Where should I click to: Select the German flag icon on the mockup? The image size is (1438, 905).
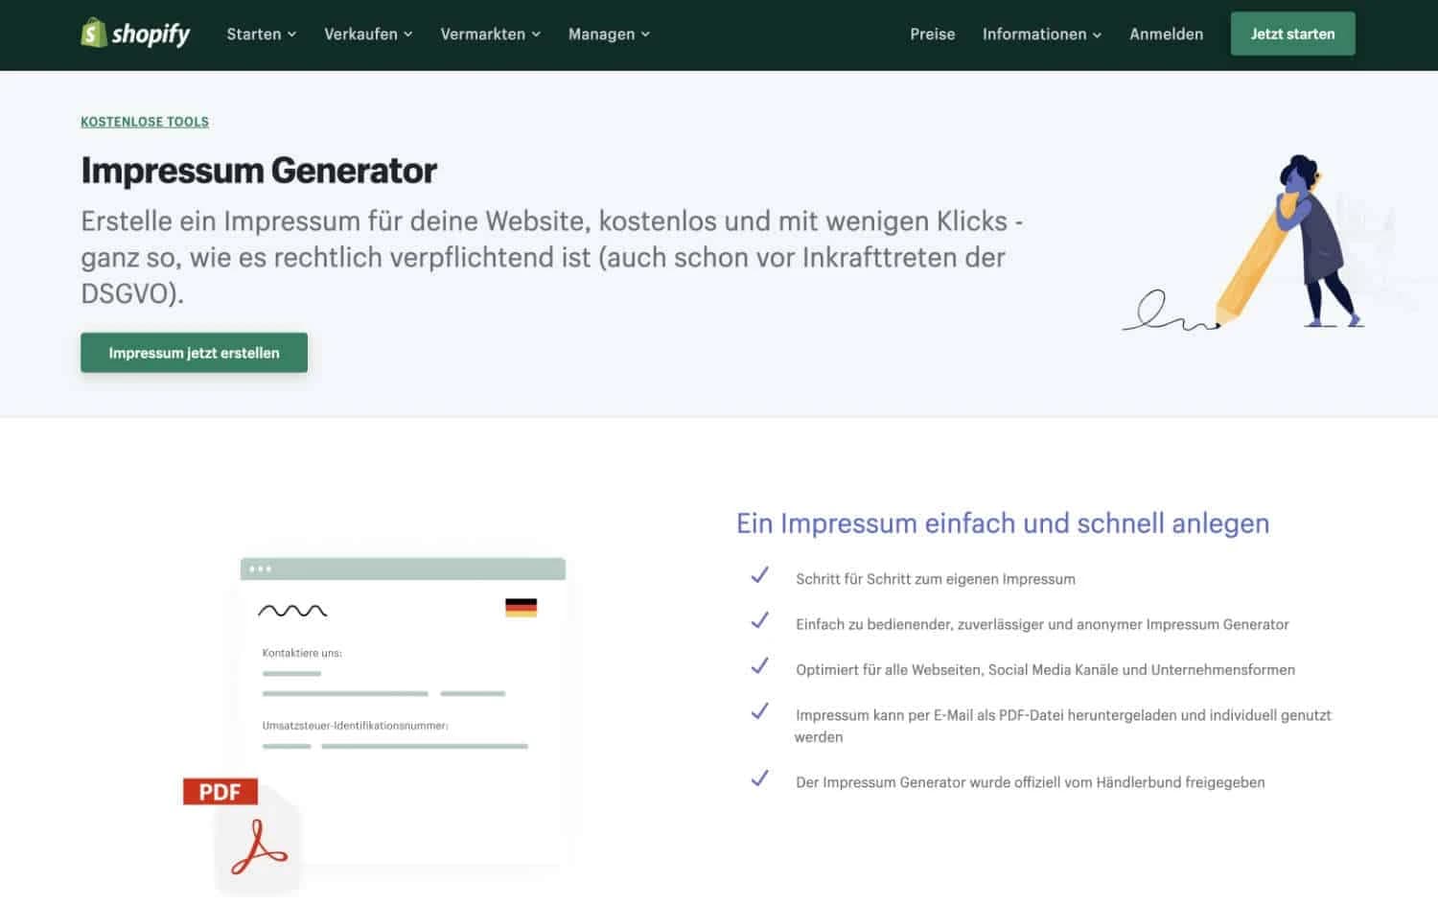click(x=521, y=606)
